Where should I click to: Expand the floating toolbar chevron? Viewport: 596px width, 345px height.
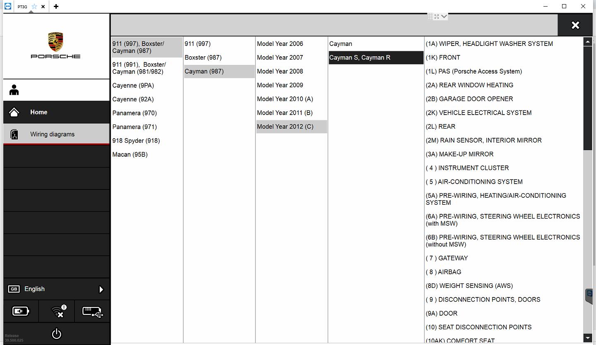click(x=444, y=17)
